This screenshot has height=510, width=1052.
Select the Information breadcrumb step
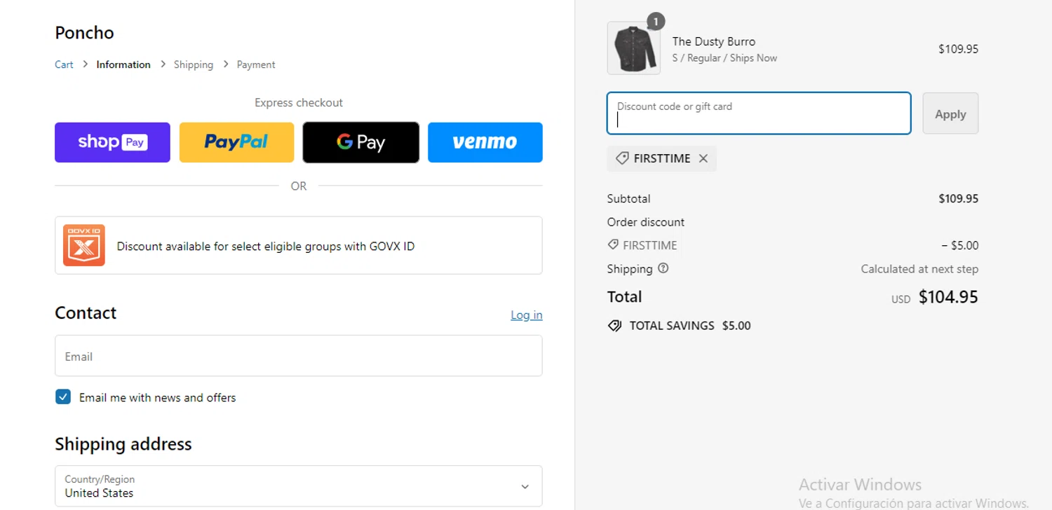pyautogui.click(x=123, y=64)
